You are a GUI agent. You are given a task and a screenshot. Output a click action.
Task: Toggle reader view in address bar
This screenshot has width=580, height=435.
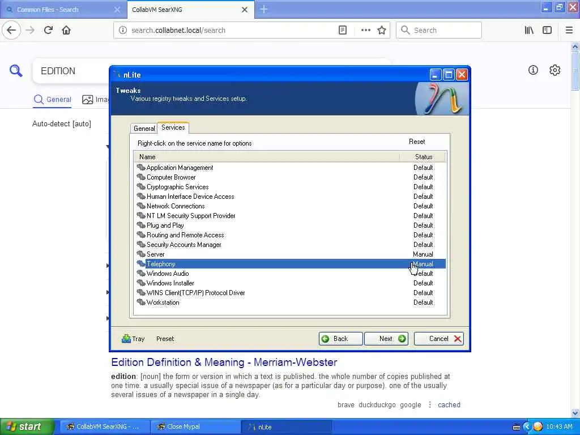coord(343,30)
